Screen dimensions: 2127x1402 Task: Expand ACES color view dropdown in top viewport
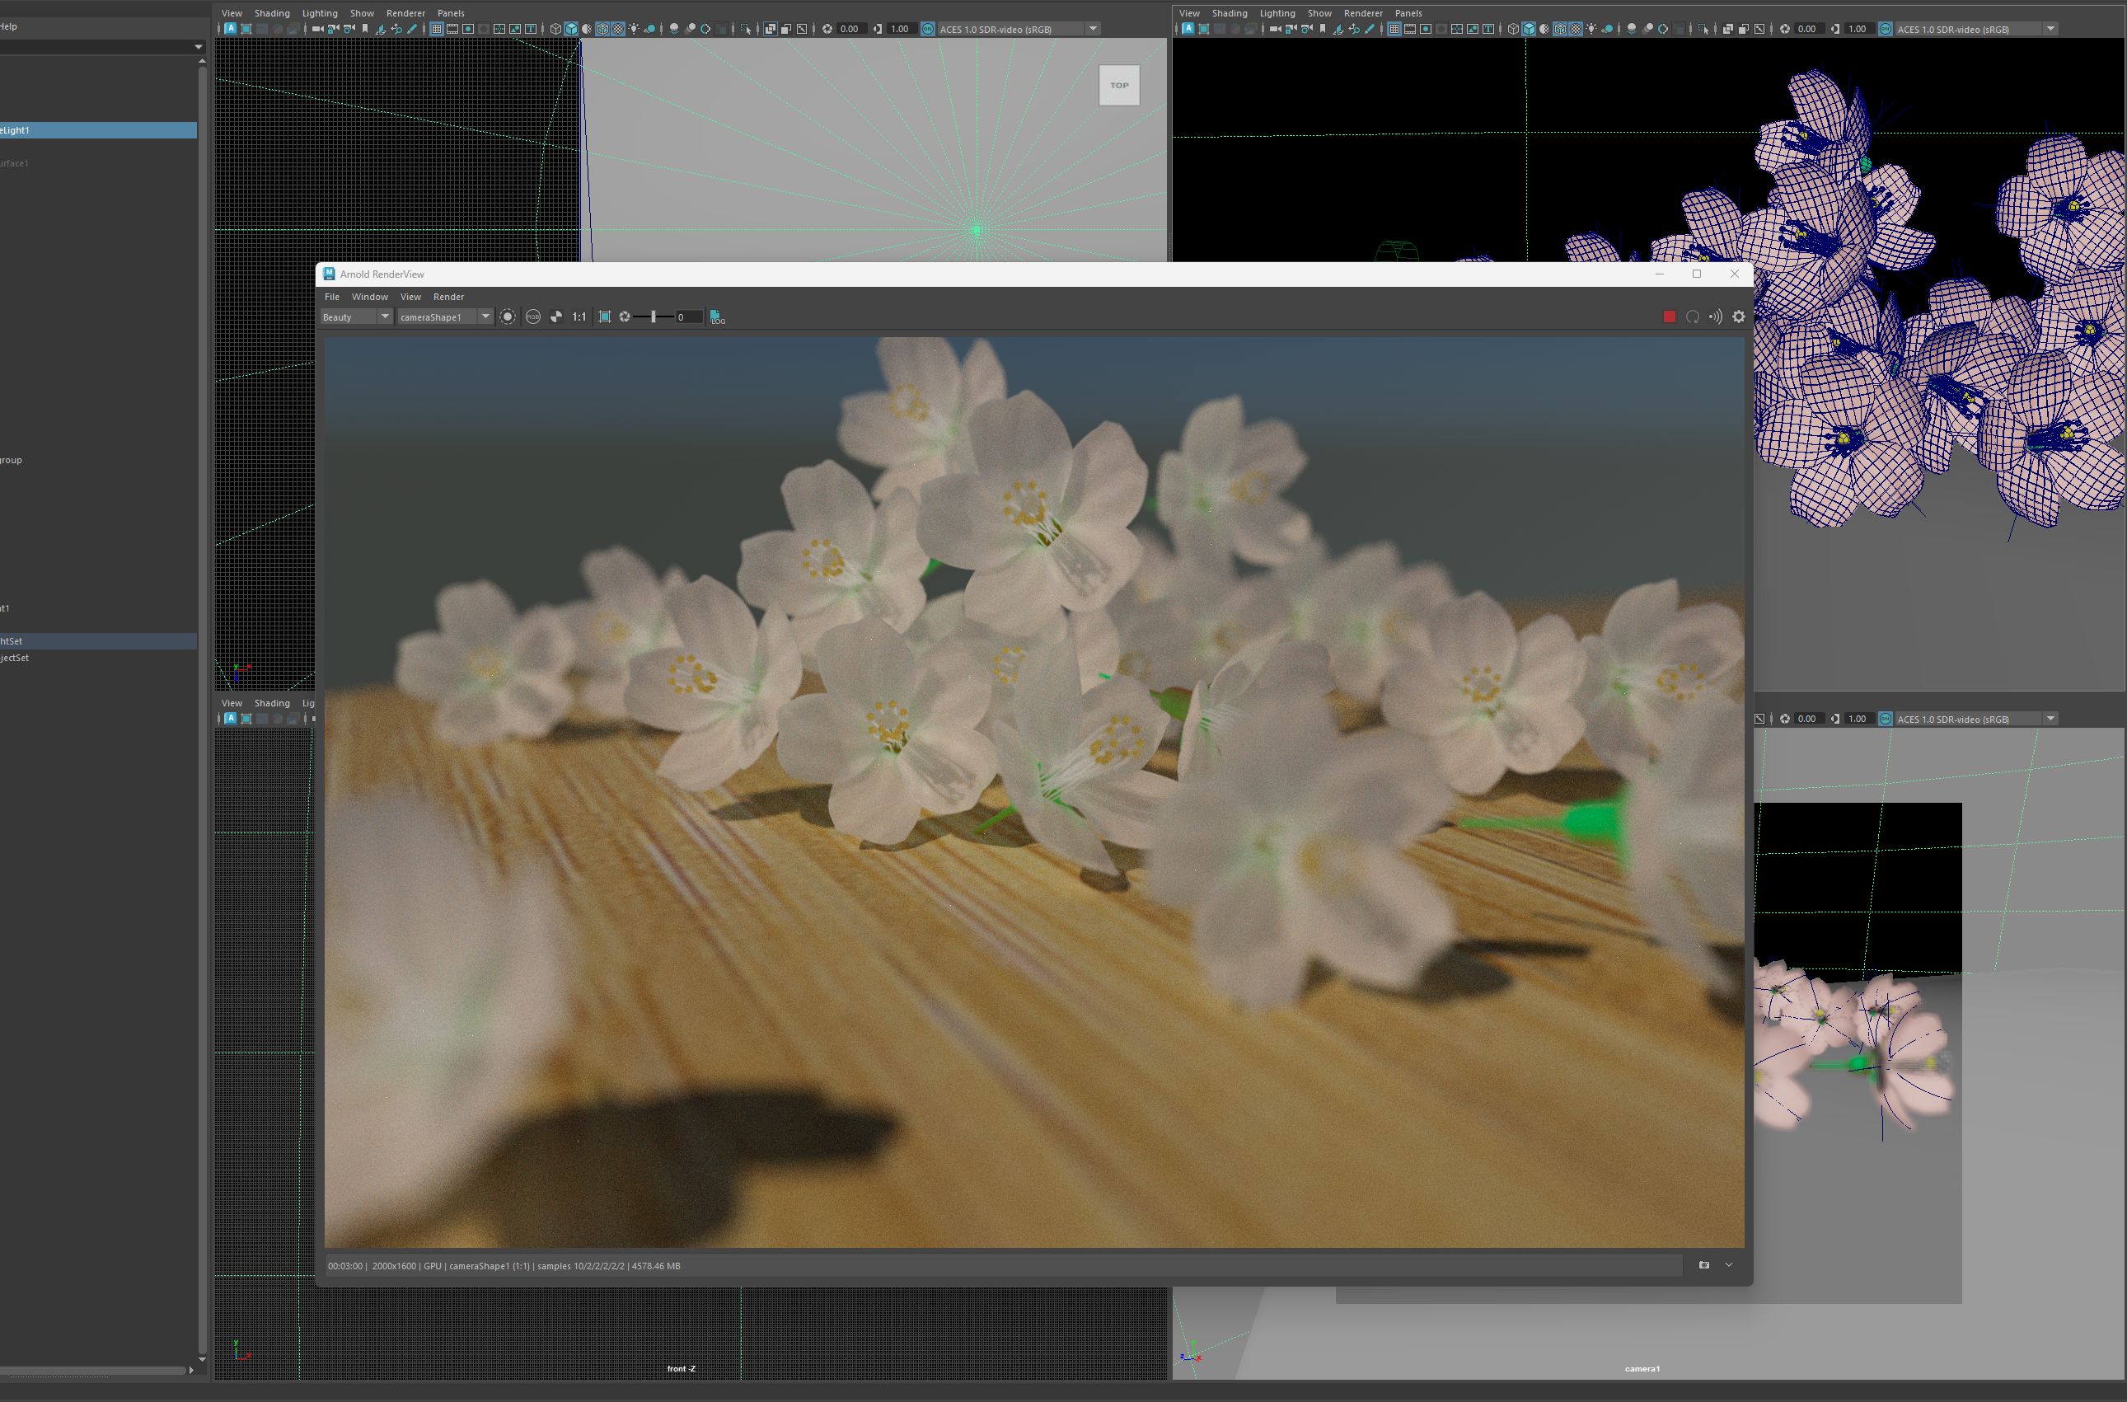point(1093,29)
